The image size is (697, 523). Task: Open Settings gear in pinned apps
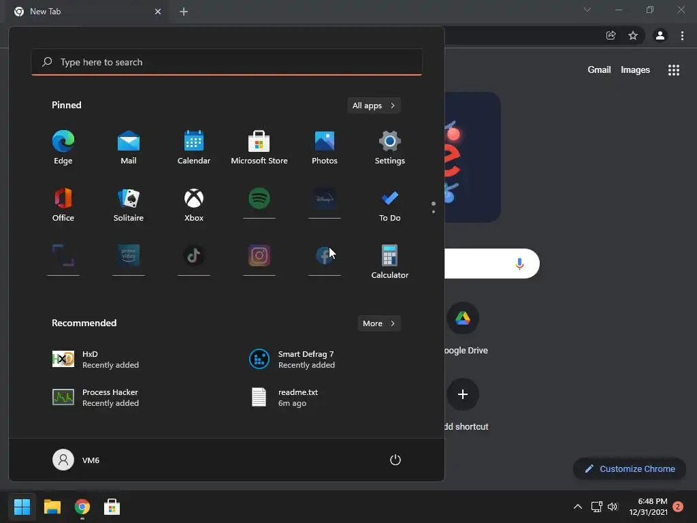click(390, 148)
